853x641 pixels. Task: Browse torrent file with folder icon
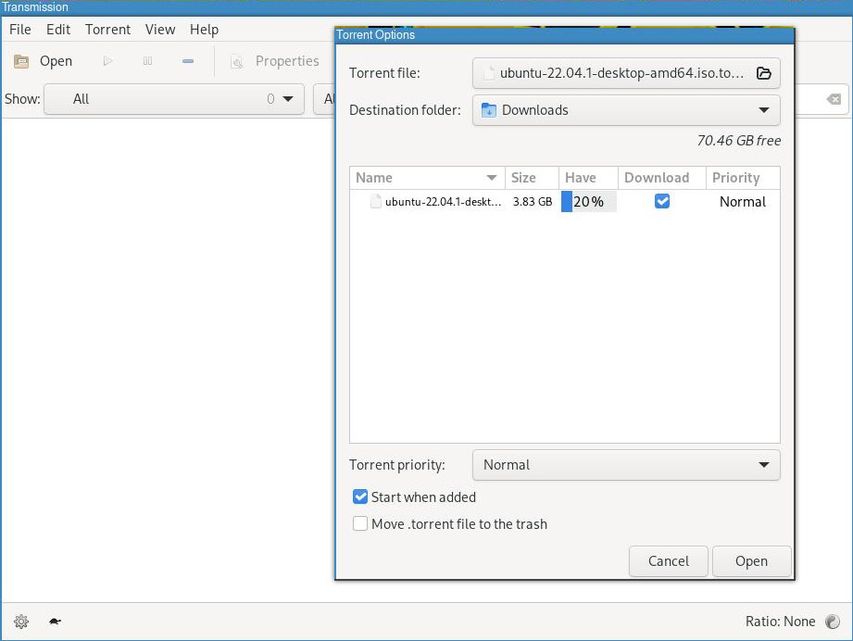pos(763,73)
